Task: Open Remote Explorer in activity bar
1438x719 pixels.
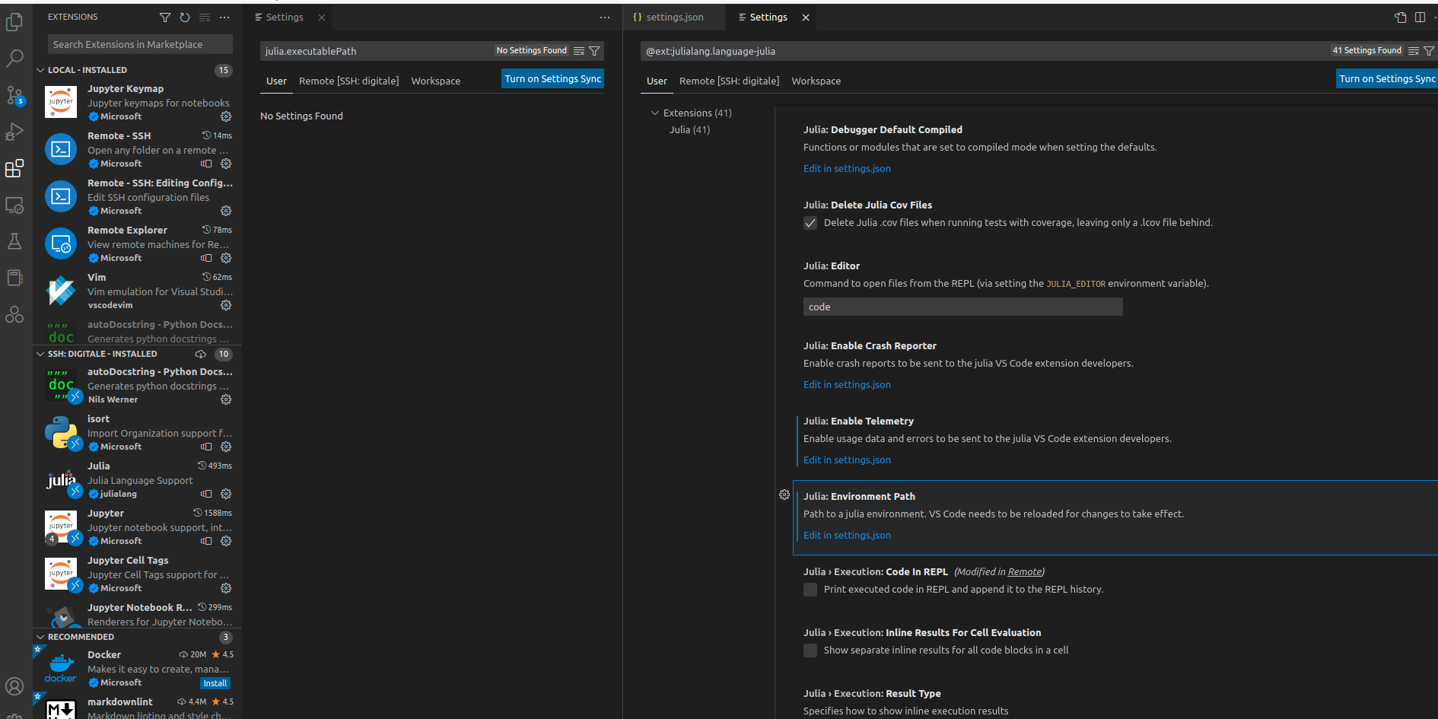Action: [14, 205]
